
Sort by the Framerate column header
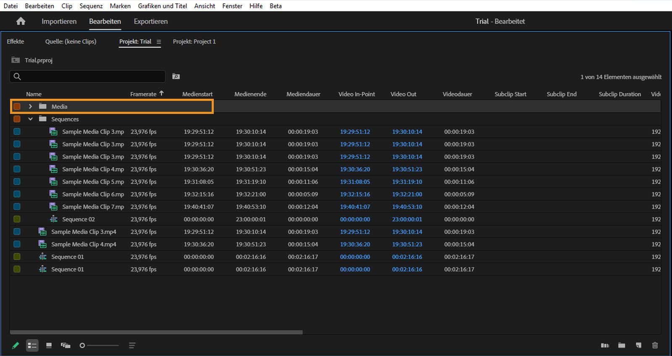[143, 94]
